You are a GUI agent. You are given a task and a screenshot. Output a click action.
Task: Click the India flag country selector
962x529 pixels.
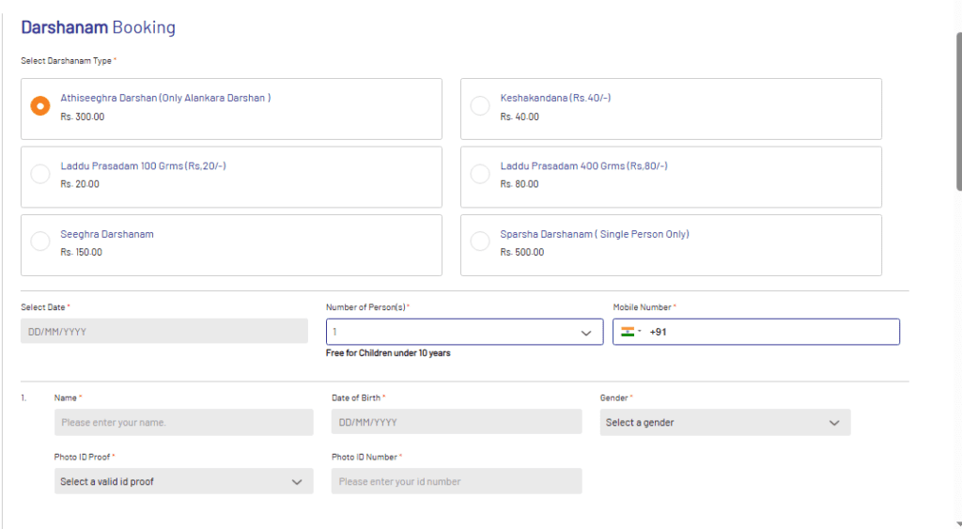coord(630,332)
